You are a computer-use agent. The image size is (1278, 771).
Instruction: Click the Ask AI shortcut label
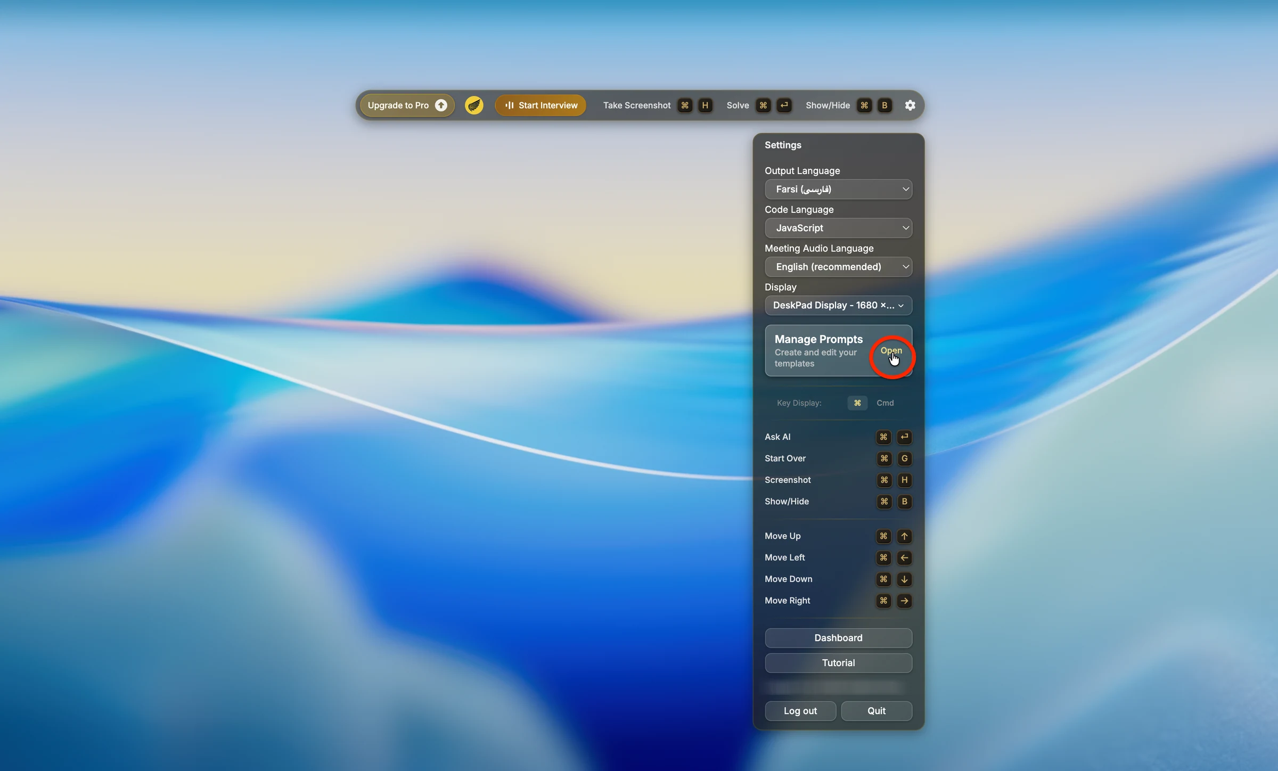tap(777, 437)
